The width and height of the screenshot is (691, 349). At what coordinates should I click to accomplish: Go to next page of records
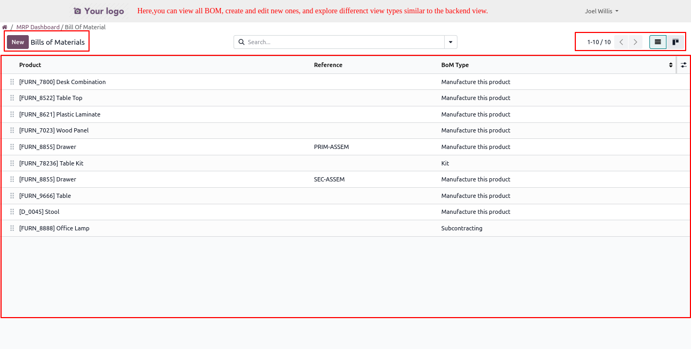click(635, 42)
